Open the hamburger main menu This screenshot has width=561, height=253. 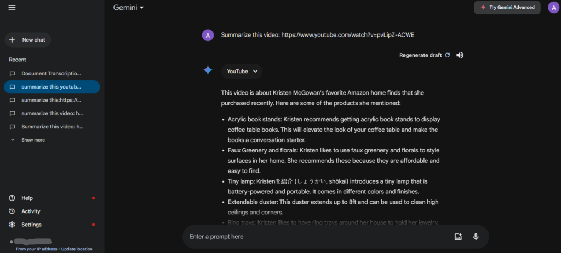click(x=12, y=8)
